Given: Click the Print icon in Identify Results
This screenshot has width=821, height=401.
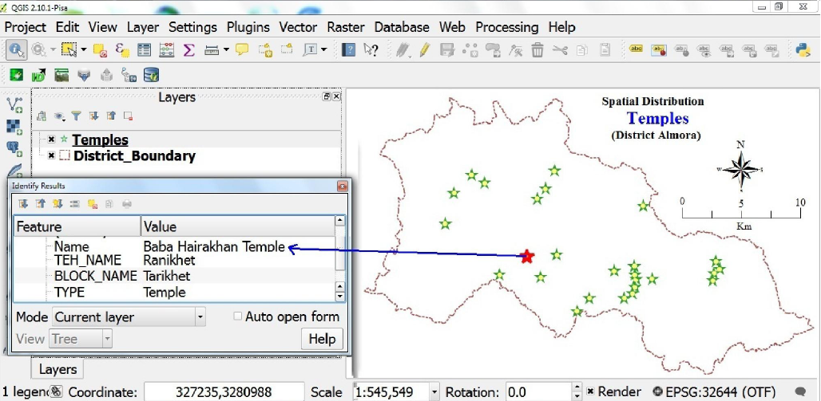Looking at the screenshot, I should (x=127, y=204).
